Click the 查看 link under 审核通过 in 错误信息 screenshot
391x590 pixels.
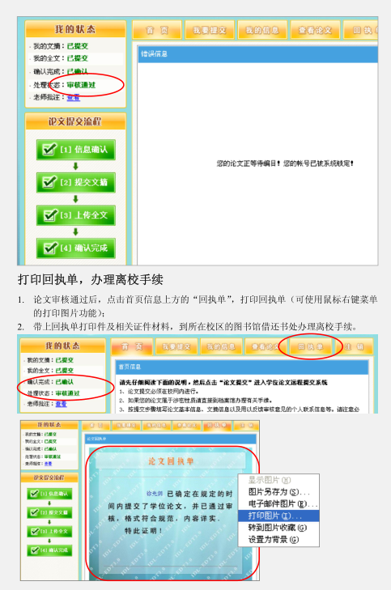click(x=74, y=97)
